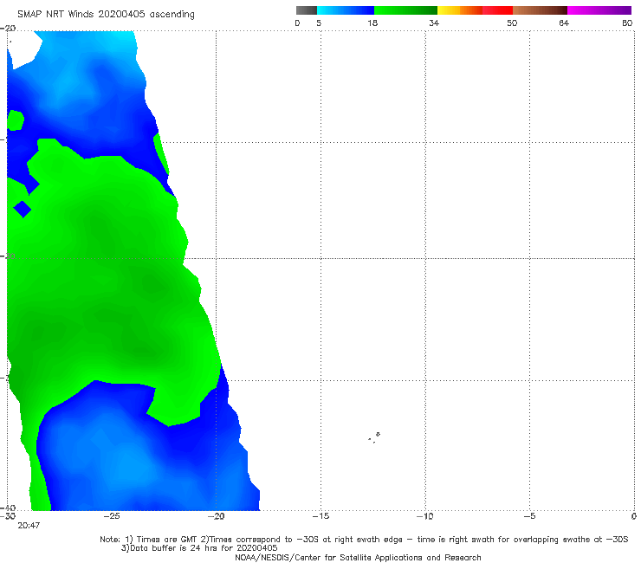Click the '3)Data buffer is 24 hrs' note line
Viewport: 641px width, 563px height.
tap(199, 548)
